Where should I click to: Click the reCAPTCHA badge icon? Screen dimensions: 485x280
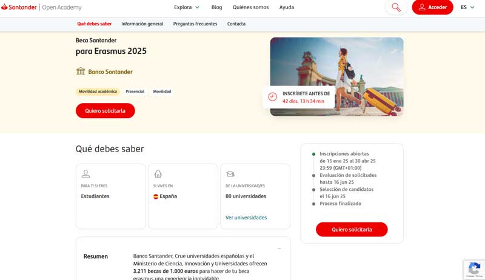tap(474, 269)
